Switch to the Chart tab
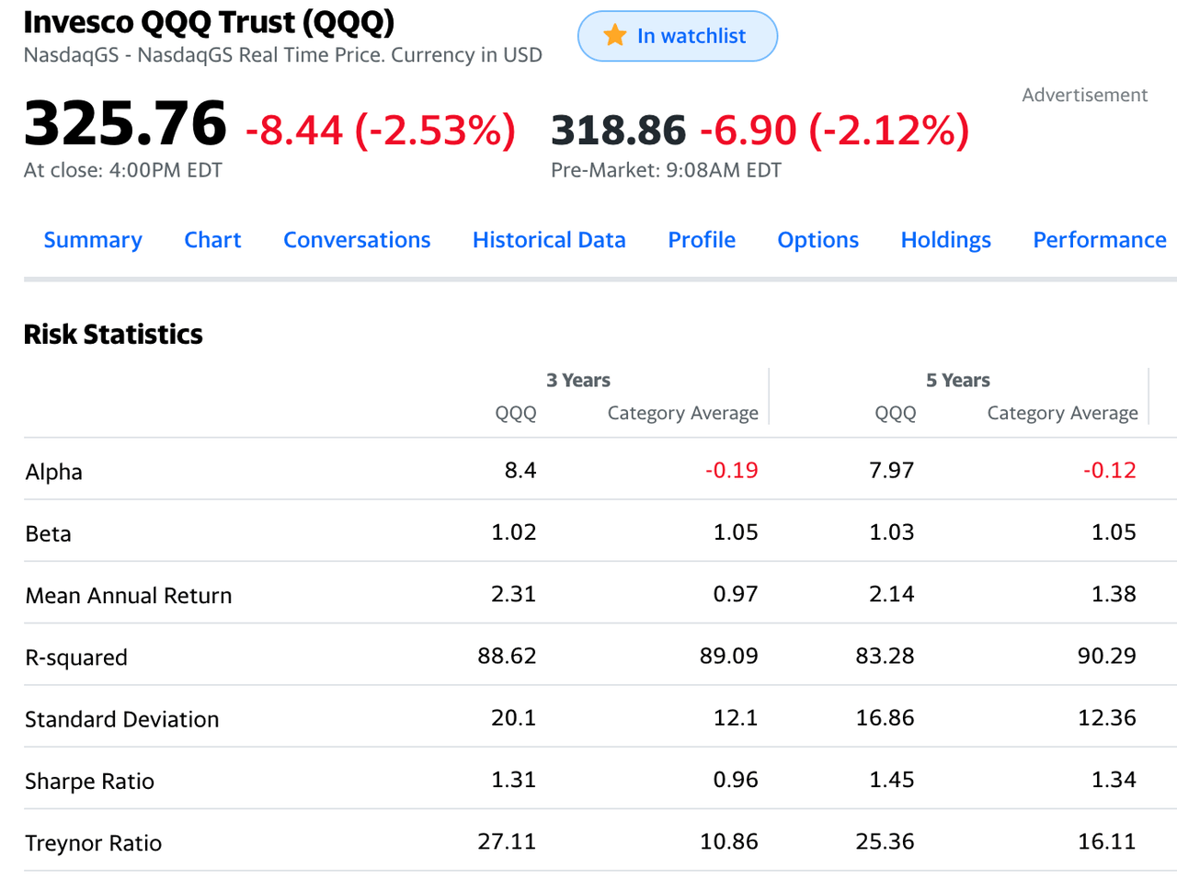Screen dimensions: 1177x880 212,240
